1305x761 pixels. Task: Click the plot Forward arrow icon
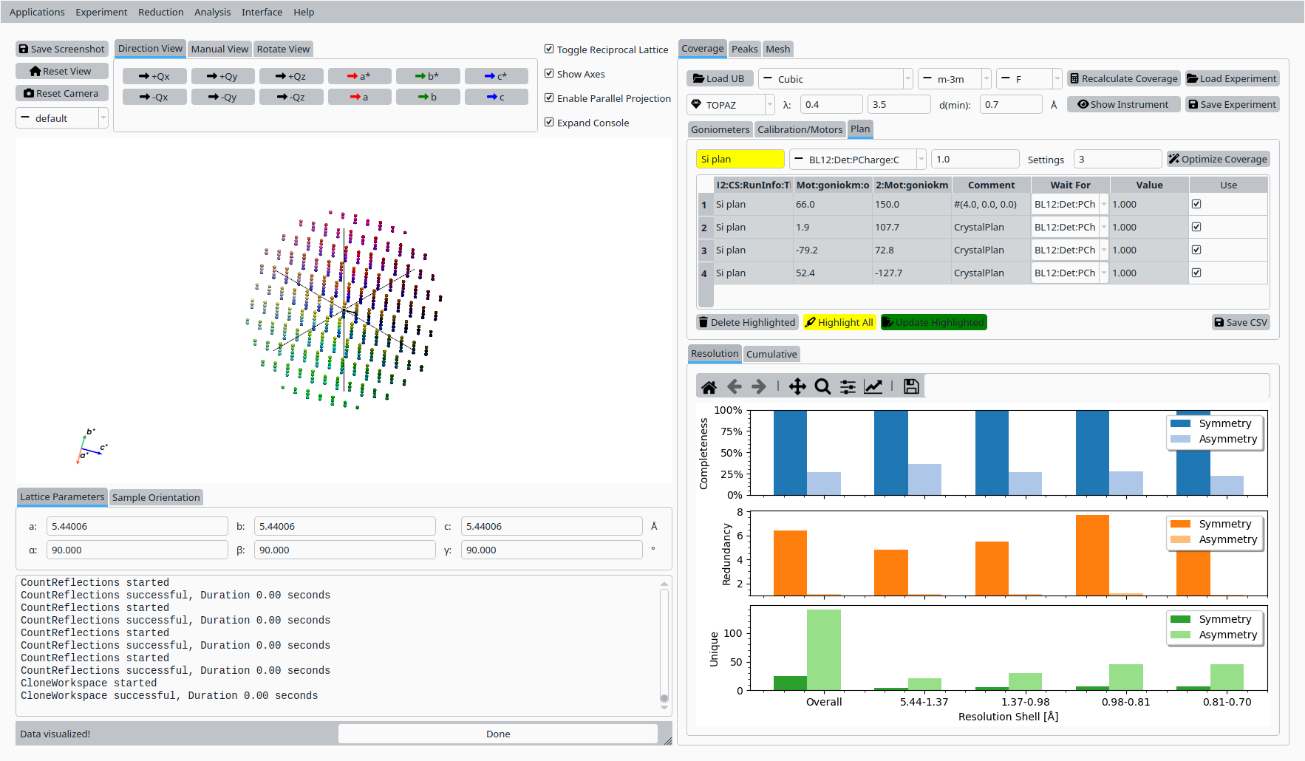point(759,386)
